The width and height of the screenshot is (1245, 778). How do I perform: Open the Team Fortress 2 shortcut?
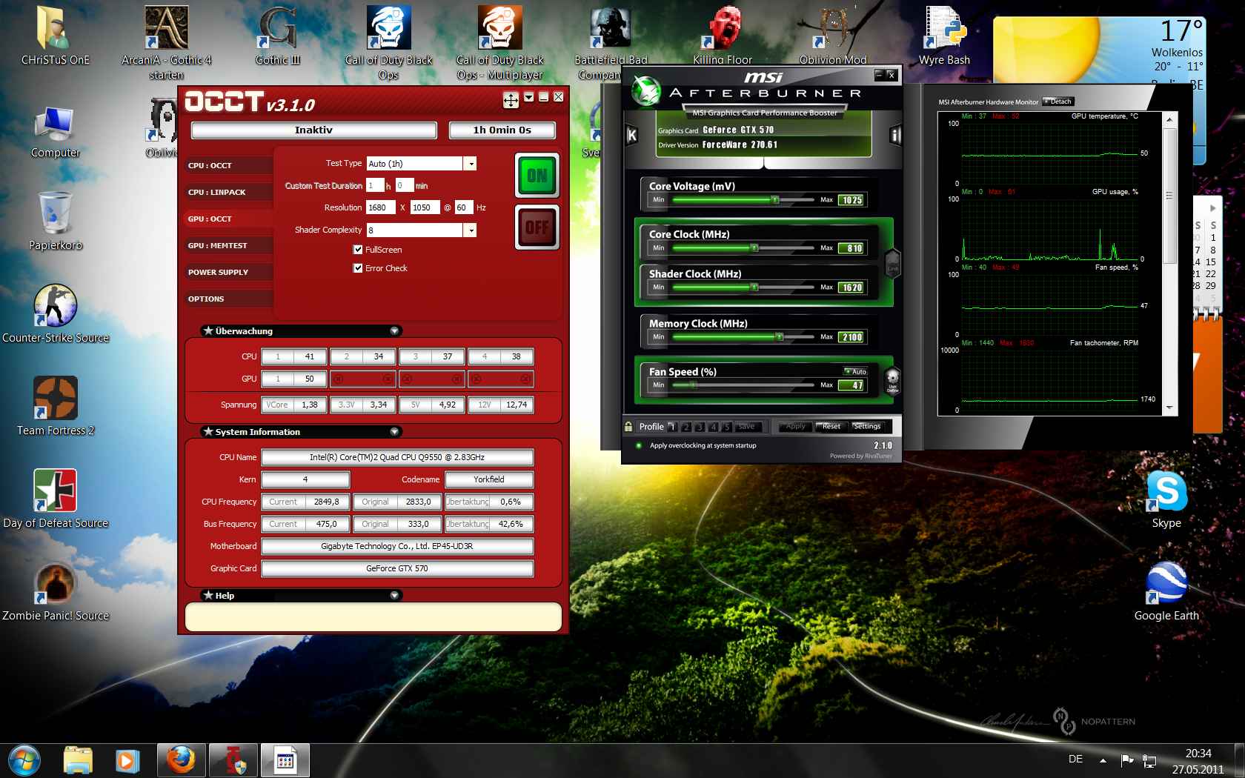(56, 407)
